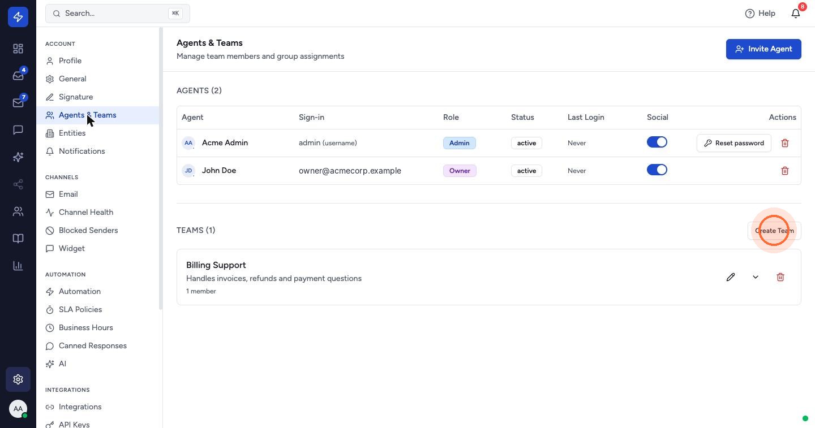Open SLA Policies page
815x428 pixels.
(x=98, y=310)
